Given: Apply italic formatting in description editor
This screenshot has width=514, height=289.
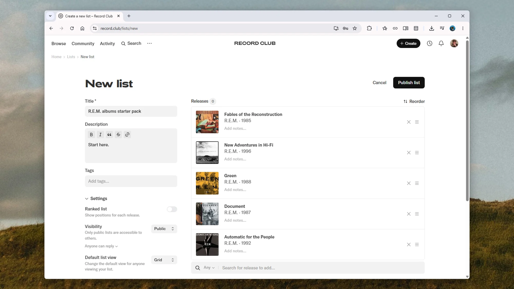Looking at the screenshot, I should [x=100, y=135].
